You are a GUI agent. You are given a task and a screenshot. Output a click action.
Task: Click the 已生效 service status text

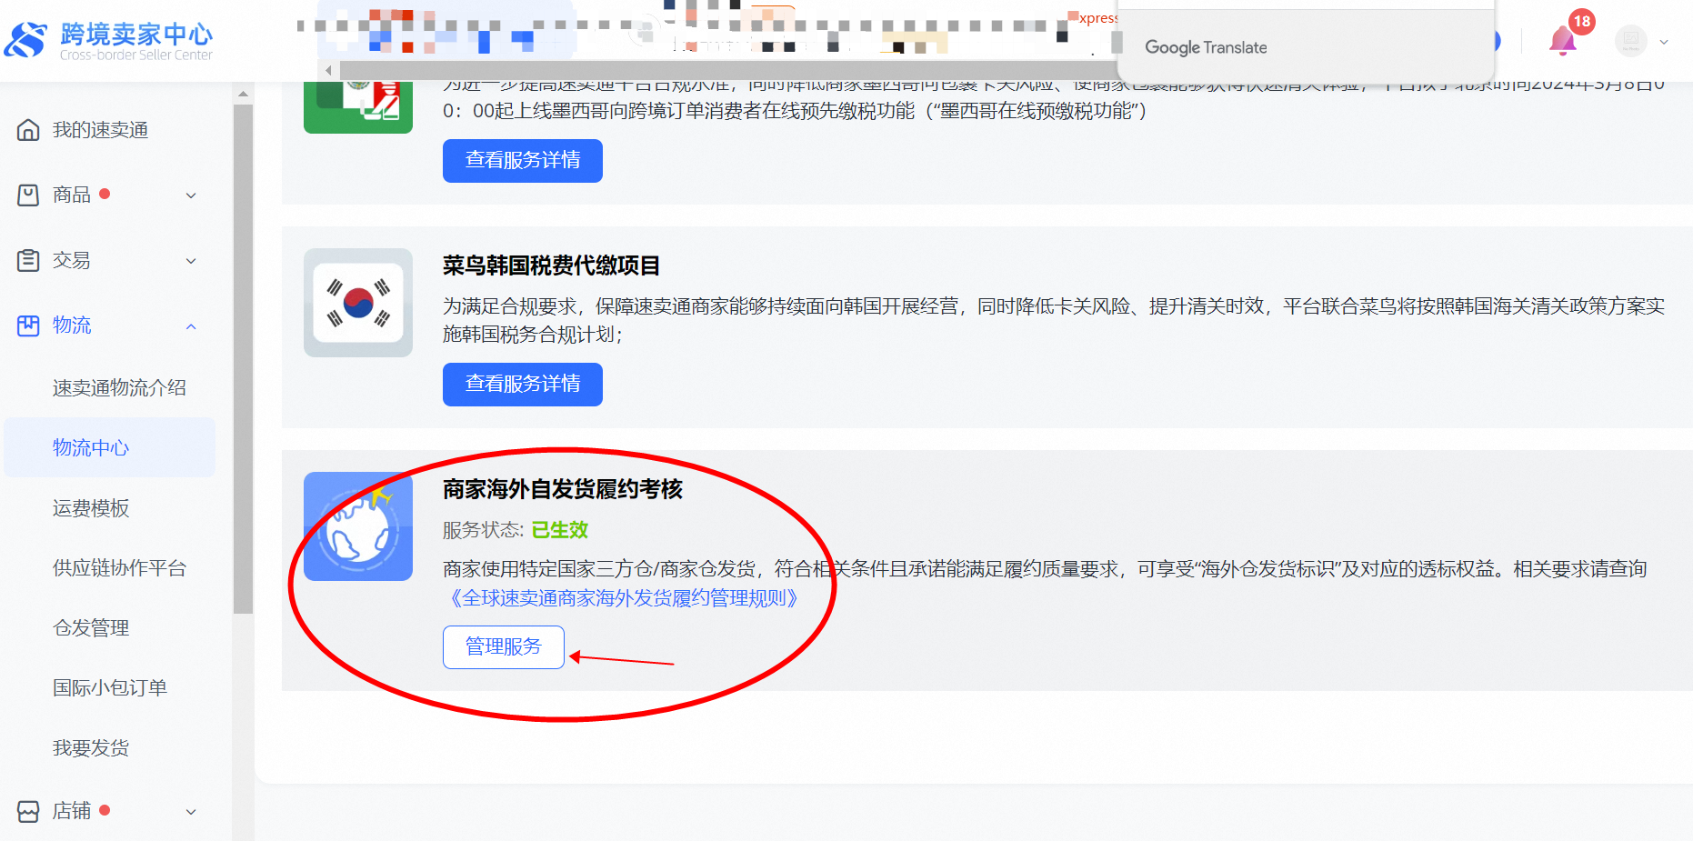pos(559,530)
